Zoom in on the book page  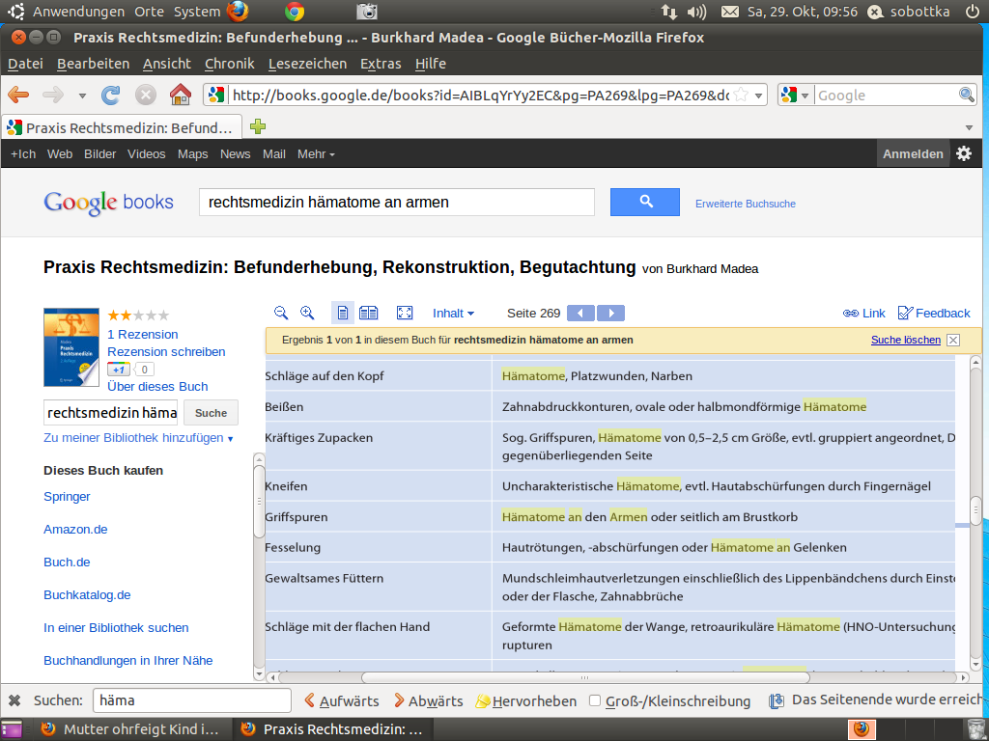click(307, 313)
